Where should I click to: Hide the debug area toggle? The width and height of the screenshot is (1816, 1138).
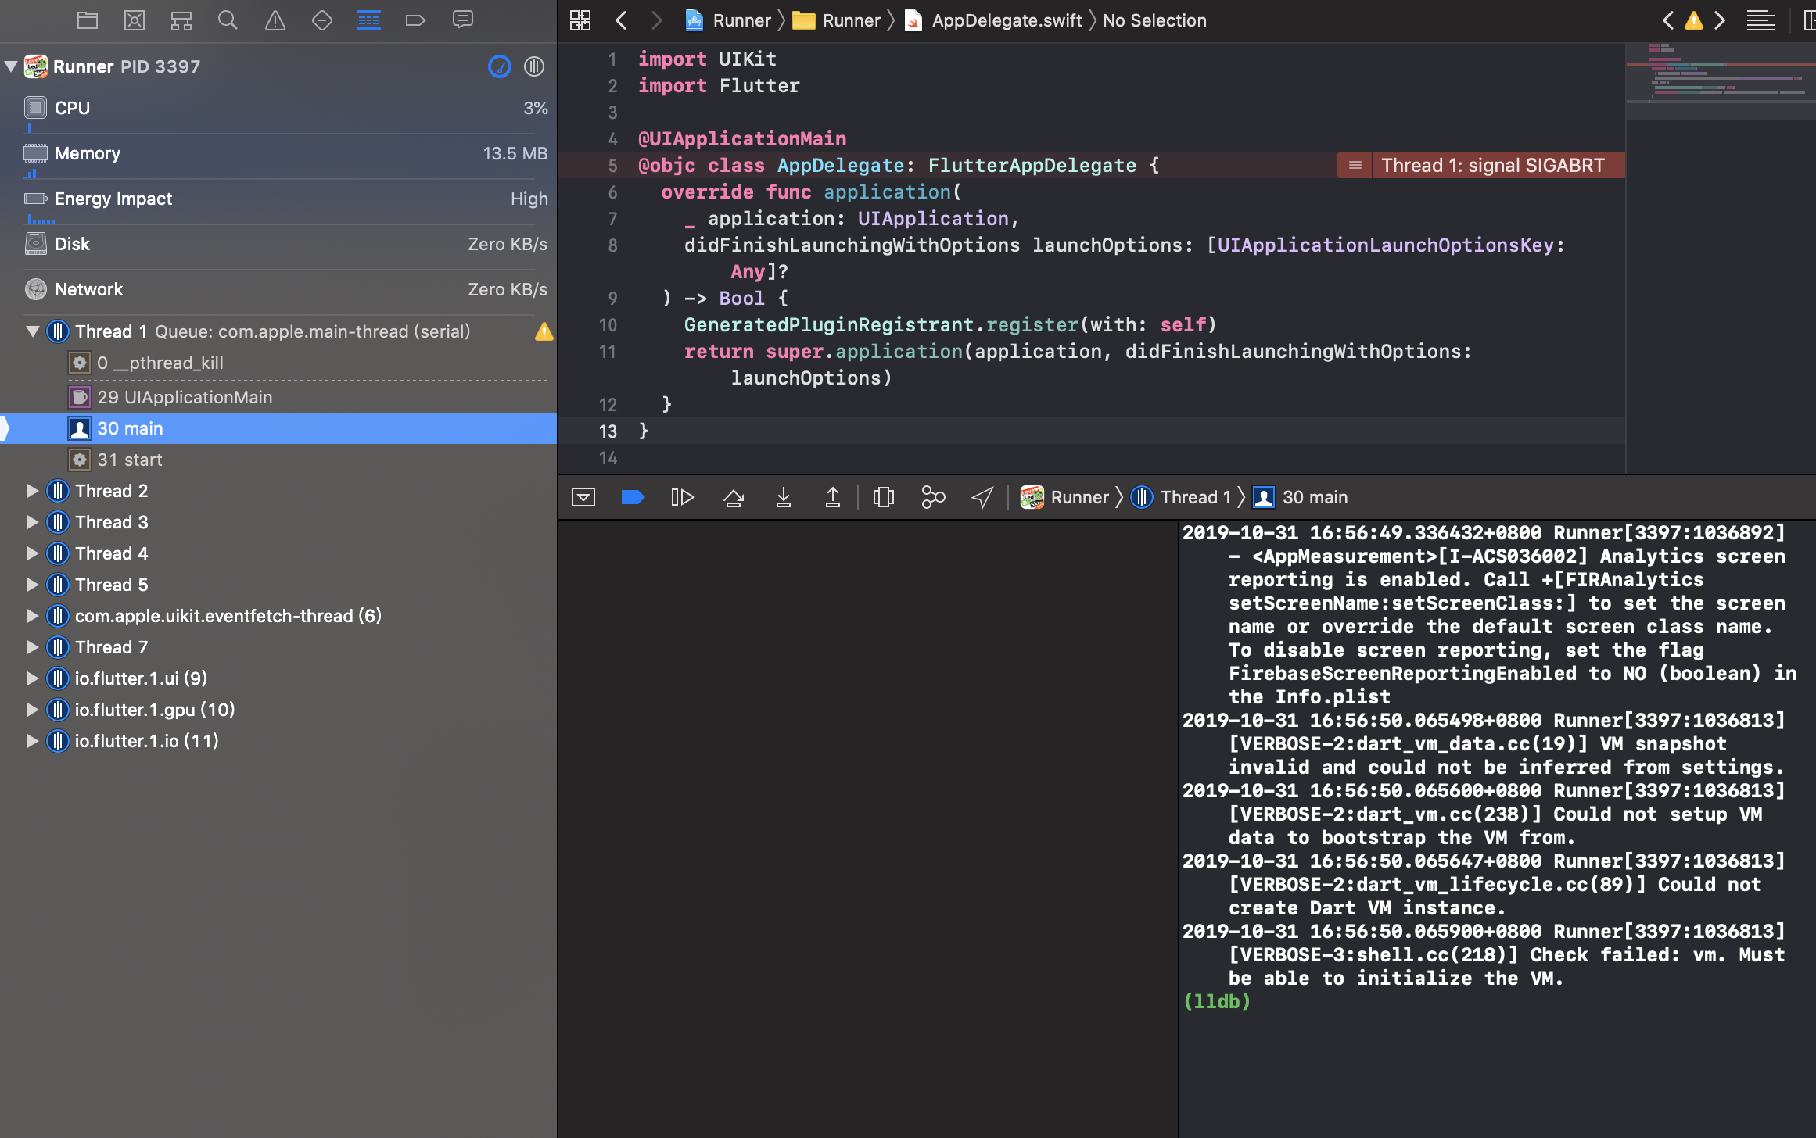[x=583, y=497]
